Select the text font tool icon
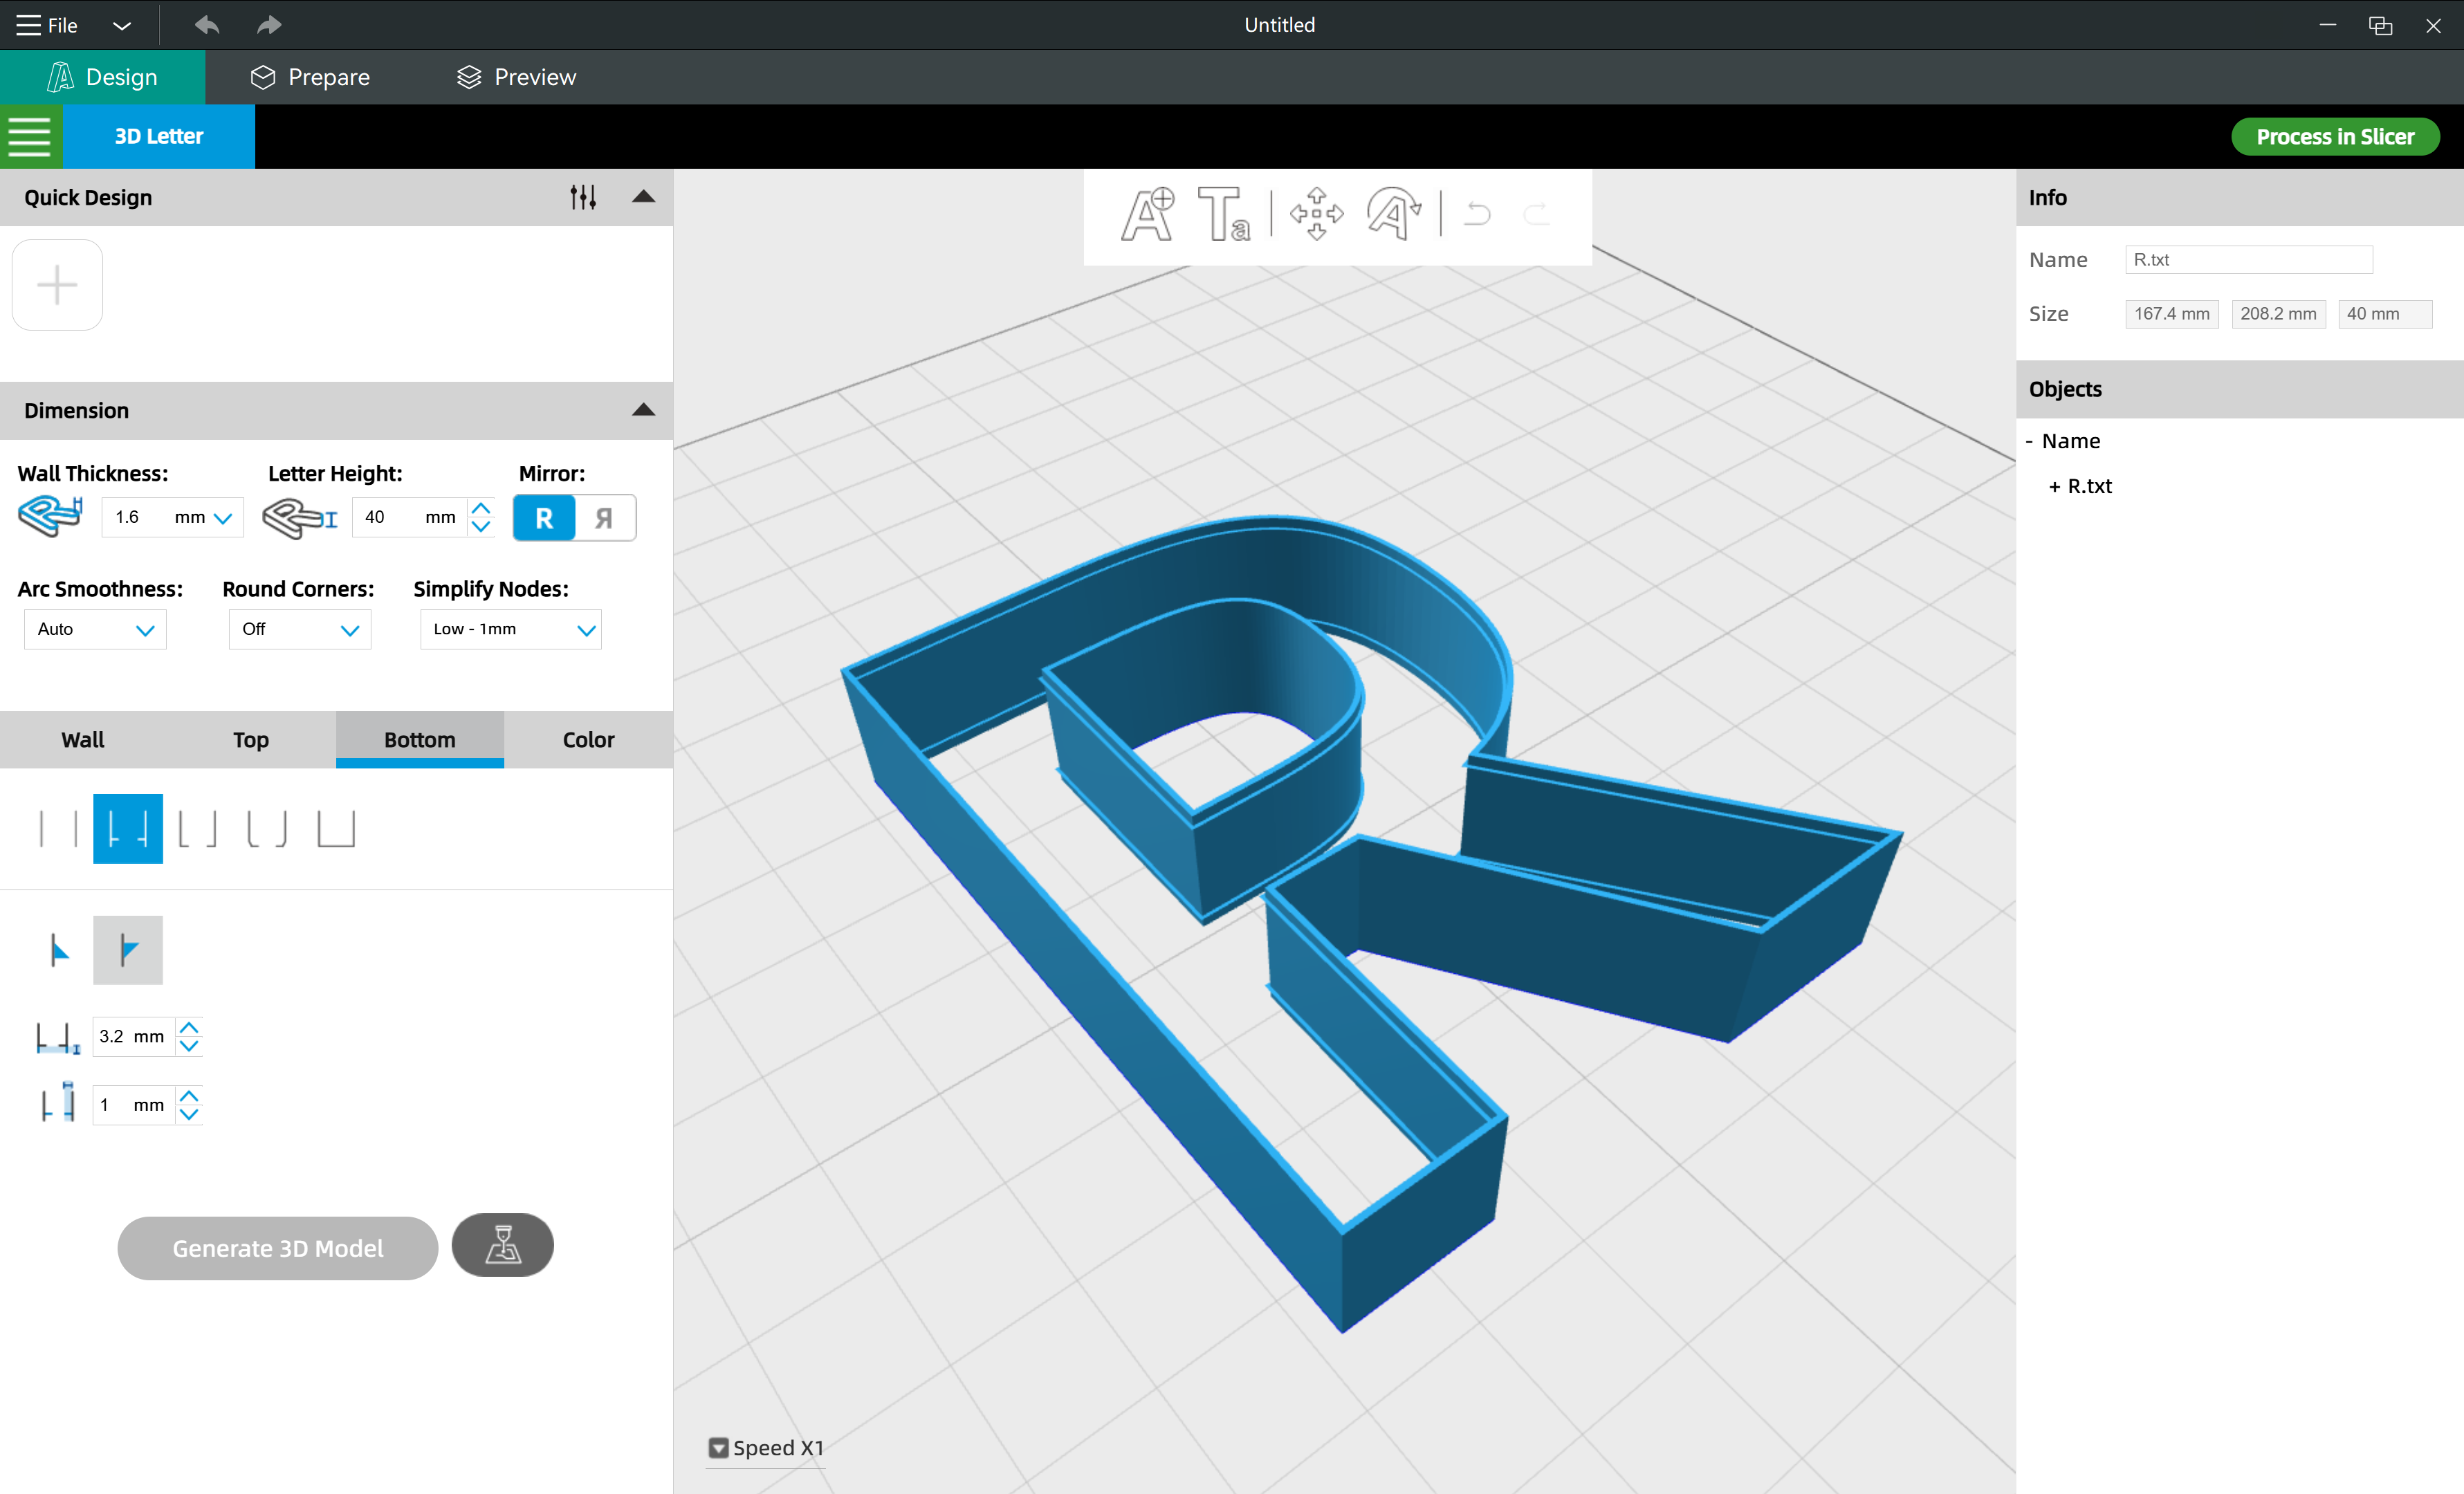This screenshot has height=1494, width=2464. coord(1224,214)
